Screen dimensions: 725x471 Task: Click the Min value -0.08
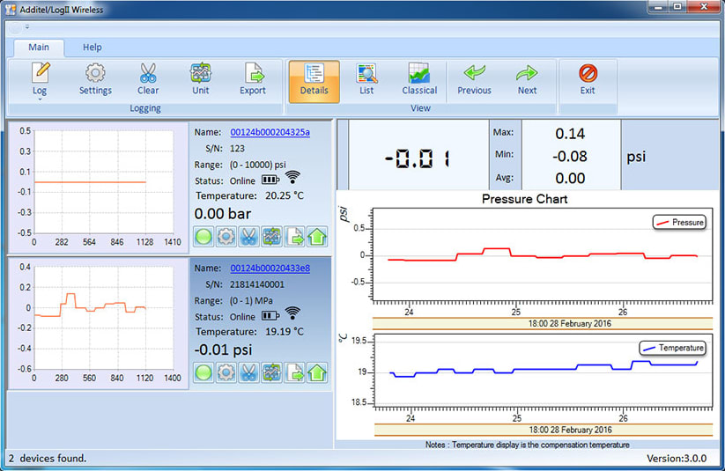[570, 156]
